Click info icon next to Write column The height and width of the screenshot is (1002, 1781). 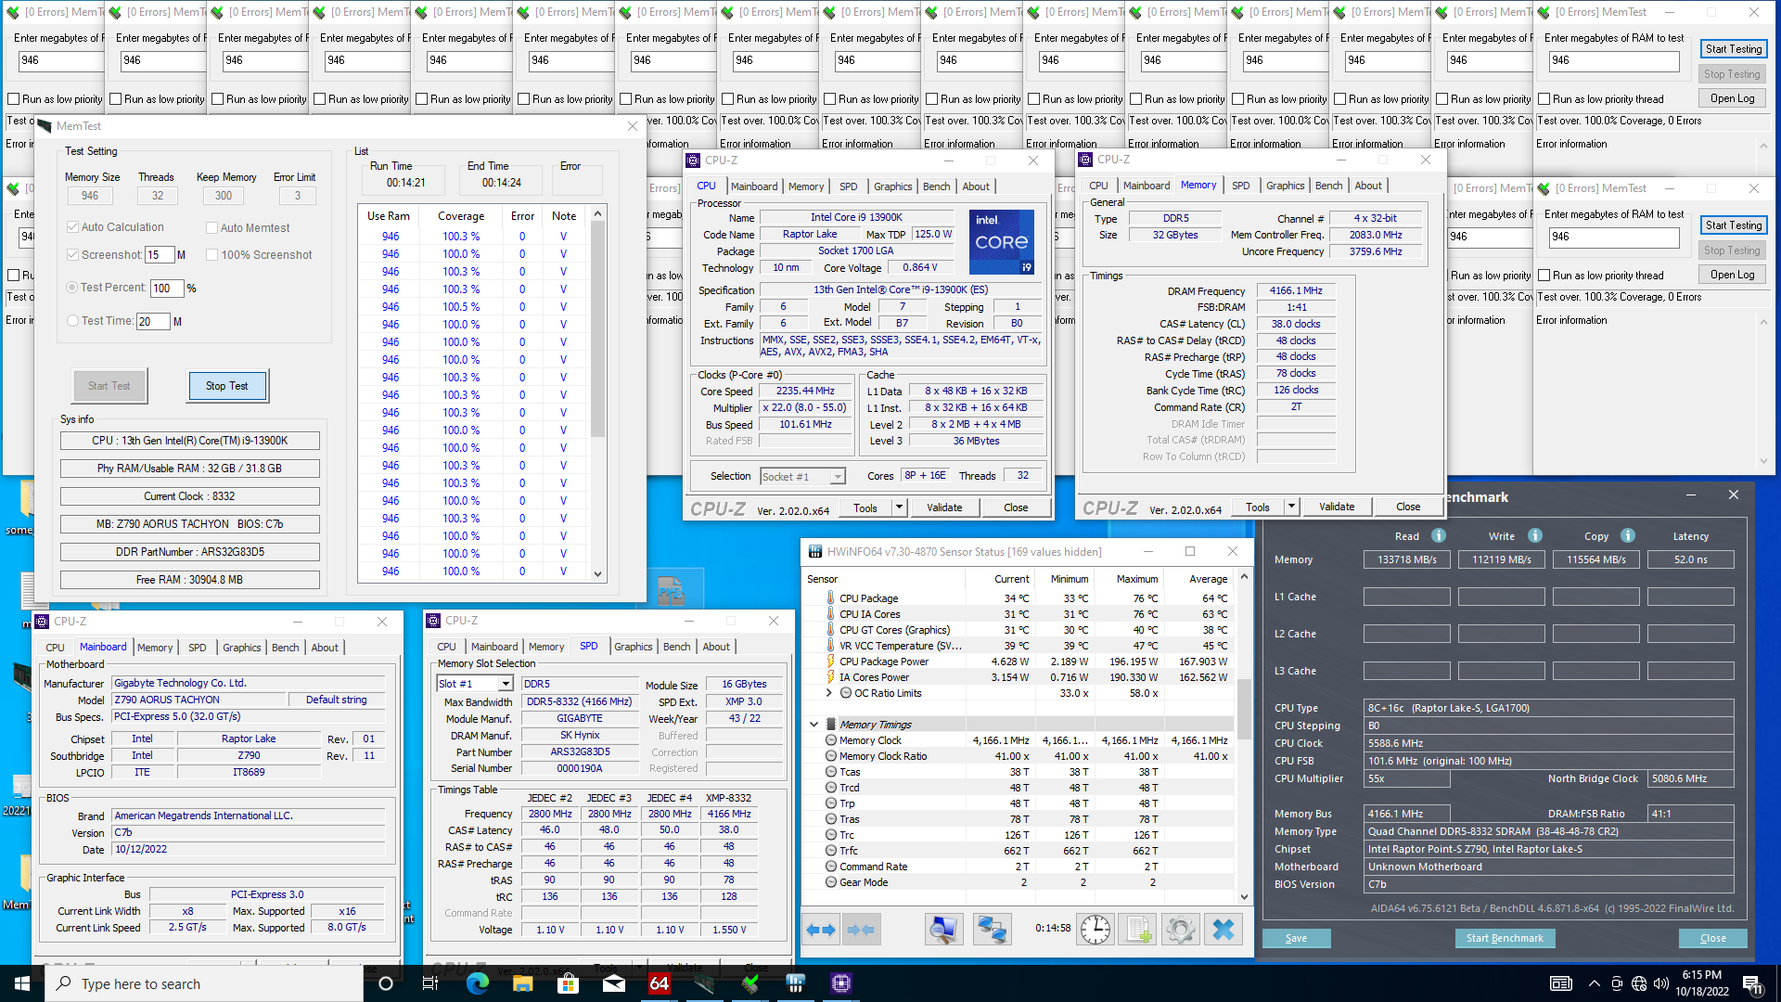click(1534, 535)
